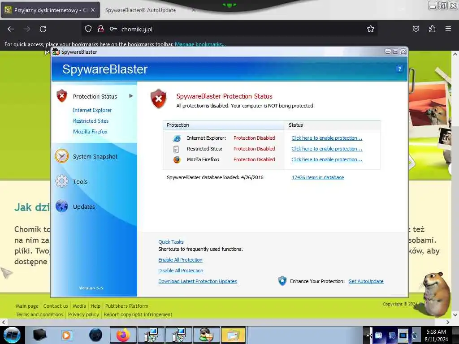Switch to SpywareBlaster AutoUpdate tab

140,10
